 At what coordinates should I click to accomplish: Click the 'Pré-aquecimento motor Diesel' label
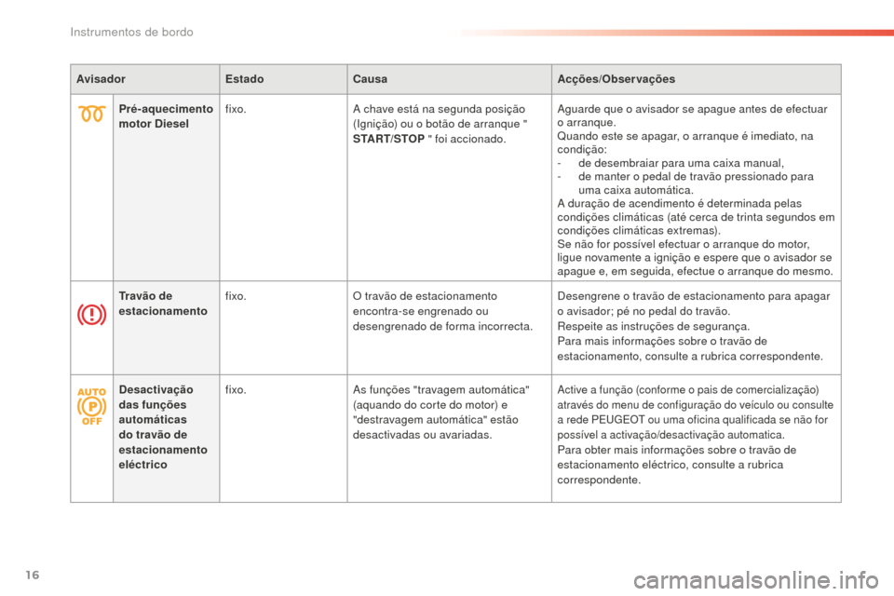[166, 116]
